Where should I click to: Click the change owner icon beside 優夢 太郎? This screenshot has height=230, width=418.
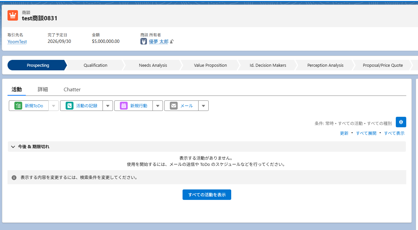click(172, 42)
